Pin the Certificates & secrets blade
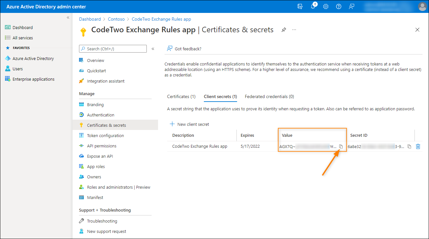Screen dimensions: 429x239 [284, 30]
